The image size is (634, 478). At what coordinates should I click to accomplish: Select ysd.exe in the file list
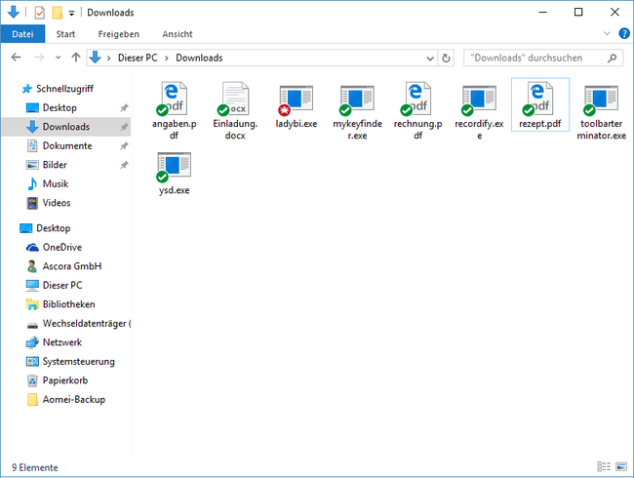coord(174,167)
